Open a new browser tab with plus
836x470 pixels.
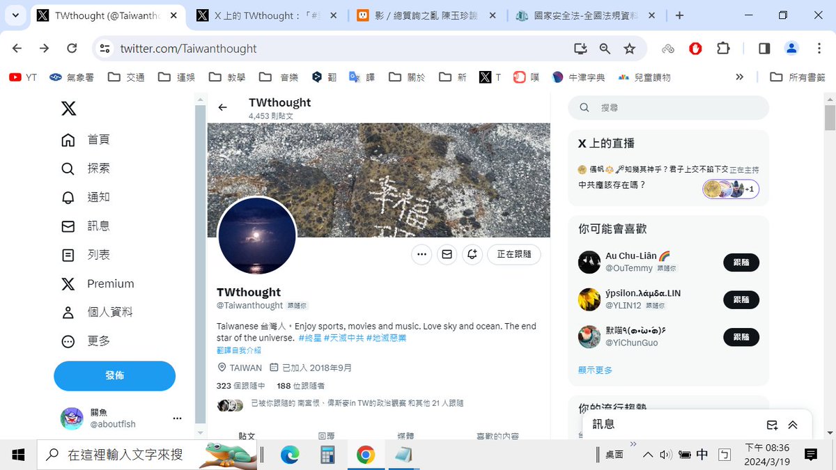point(679,15)
